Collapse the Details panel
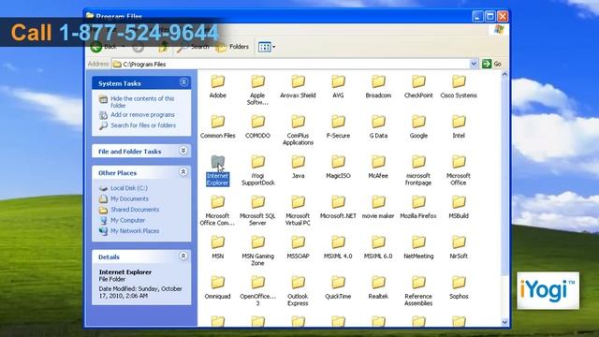The height and width of the screenshot is (337, 599). click(183, 256)
